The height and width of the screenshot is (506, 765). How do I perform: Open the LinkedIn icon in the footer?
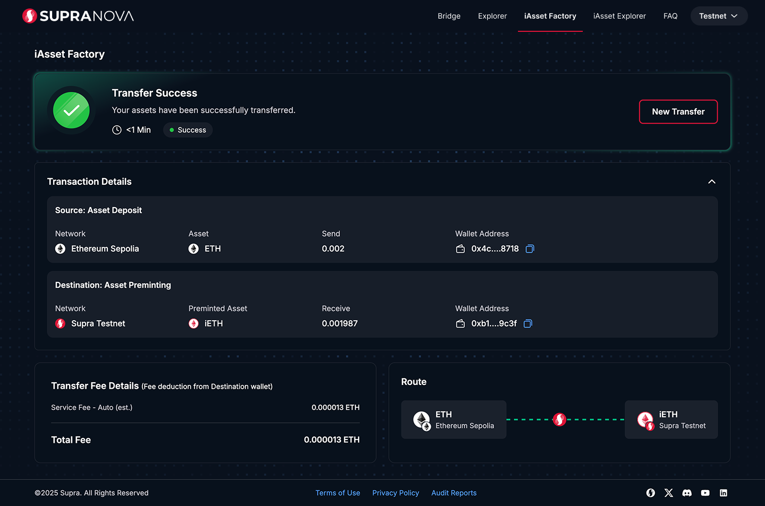[x=724, y=493]
